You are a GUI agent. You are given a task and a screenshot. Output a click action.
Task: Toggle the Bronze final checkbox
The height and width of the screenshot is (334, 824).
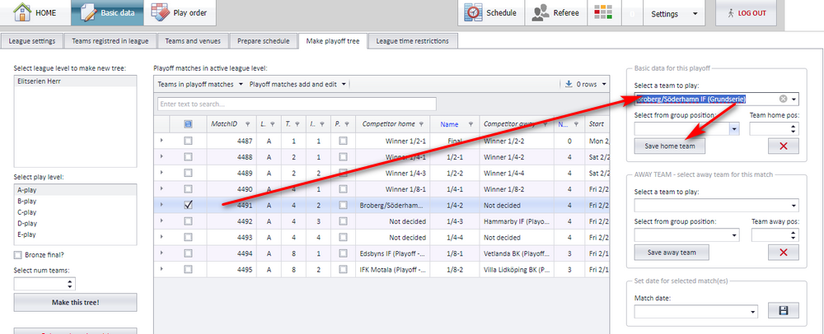[18, 255]
